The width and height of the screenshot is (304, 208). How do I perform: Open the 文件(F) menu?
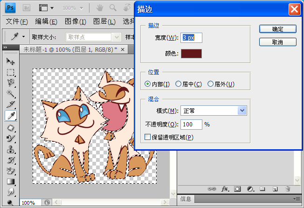17,21
